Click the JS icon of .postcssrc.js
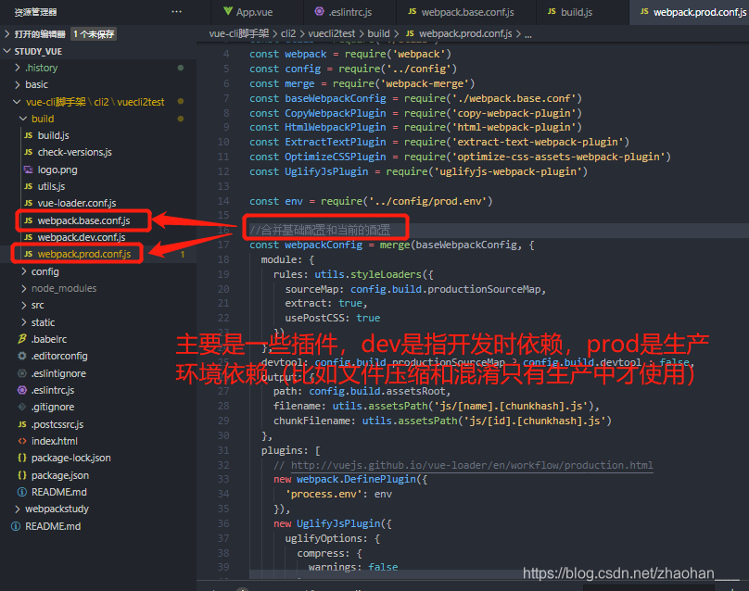This screenshot has height=591, width=749. pos(22,424)
